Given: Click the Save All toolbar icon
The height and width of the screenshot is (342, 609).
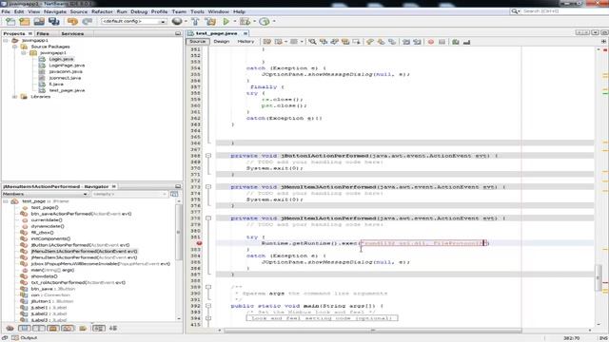Looking at the screenshot, I should [53, 22].
